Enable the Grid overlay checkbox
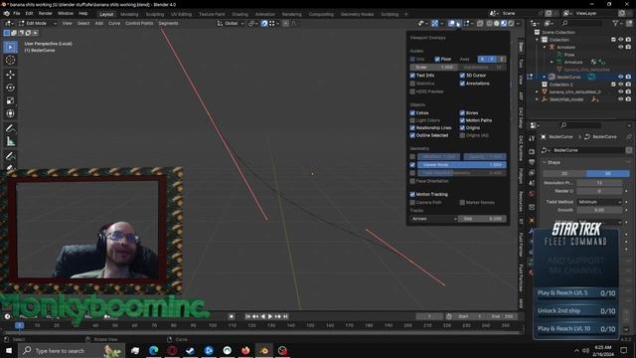Image resolution: width=636 pixels, height=358 pixels. tap(412, 60)
